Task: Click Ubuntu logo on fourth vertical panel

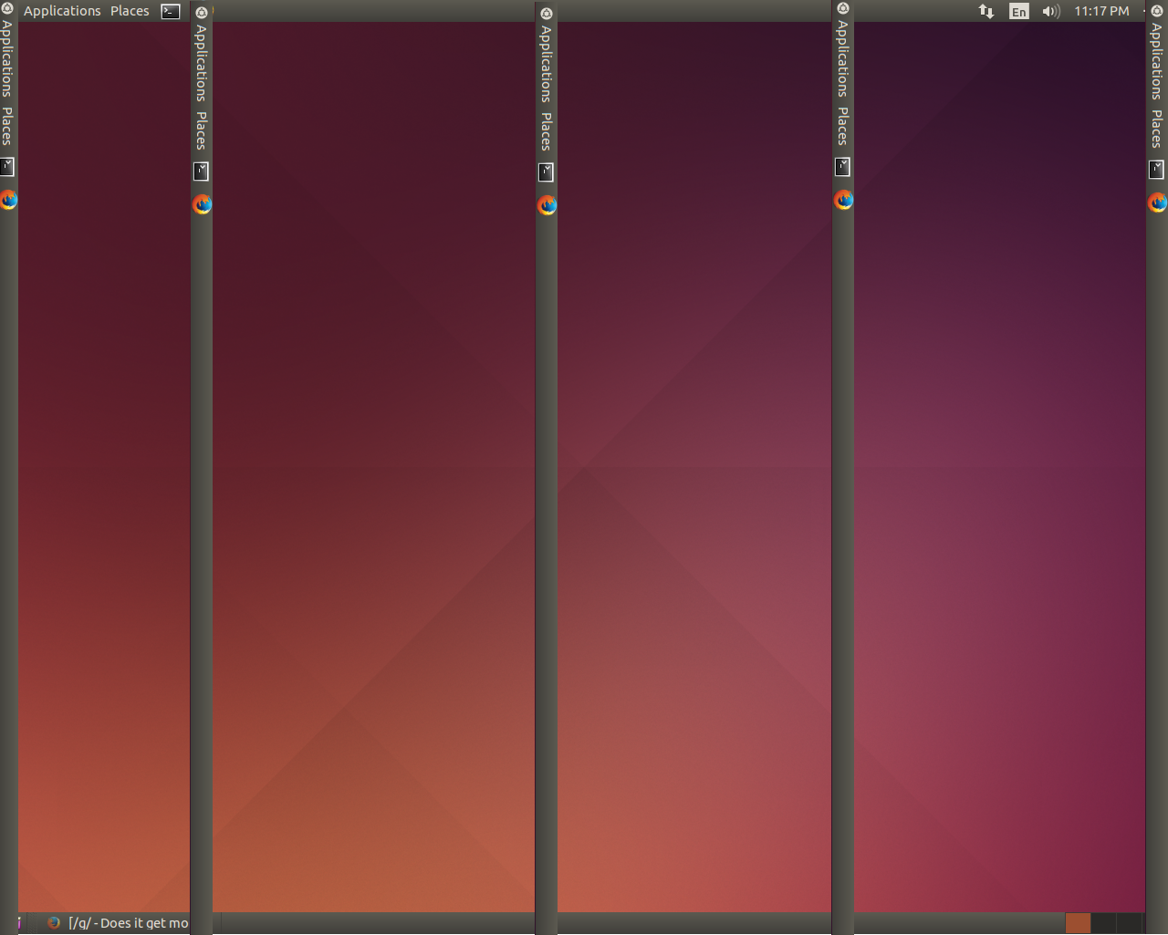Action: pos(843,8)
